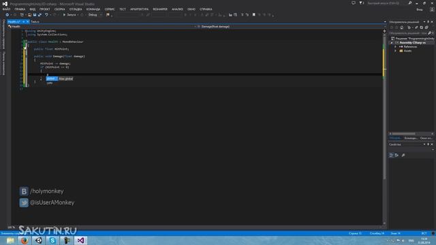Click the Open File folder toolbar icon
Screen dimensions: 436x245
tap(29, 15)
